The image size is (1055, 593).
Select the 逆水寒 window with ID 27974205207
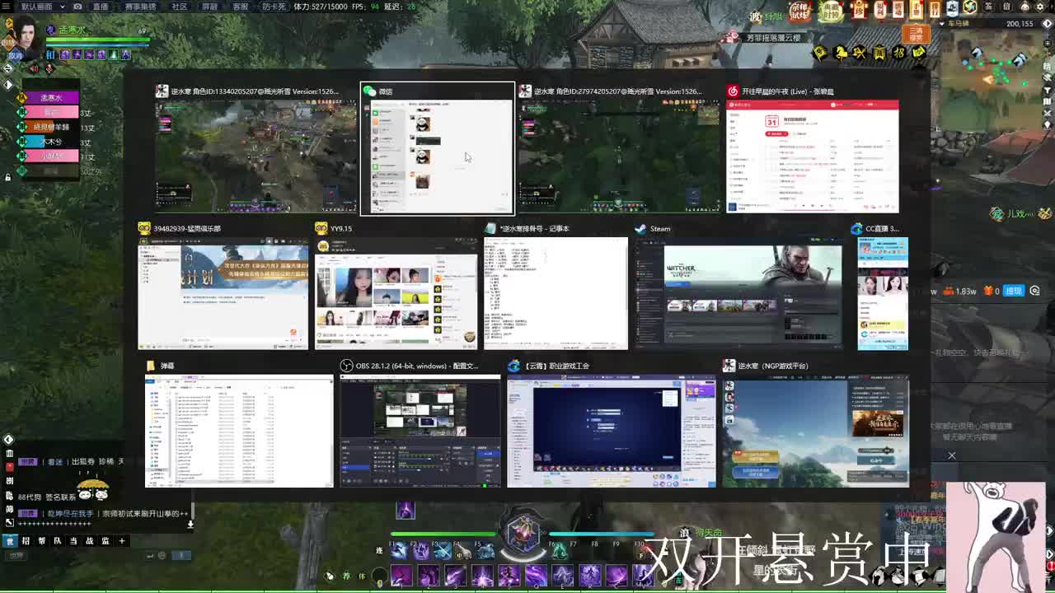619,149
